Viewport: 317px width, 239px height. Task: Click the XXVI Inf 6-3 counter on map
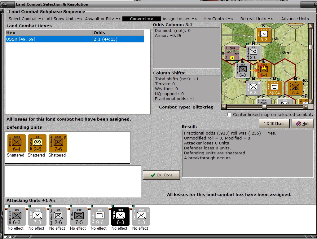pos(253,88)
